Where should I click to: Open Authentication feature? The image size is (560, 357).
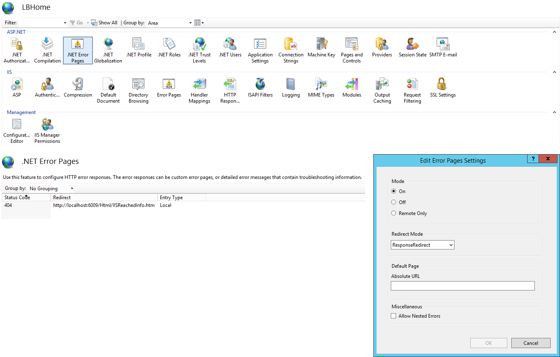pos(47,88)
